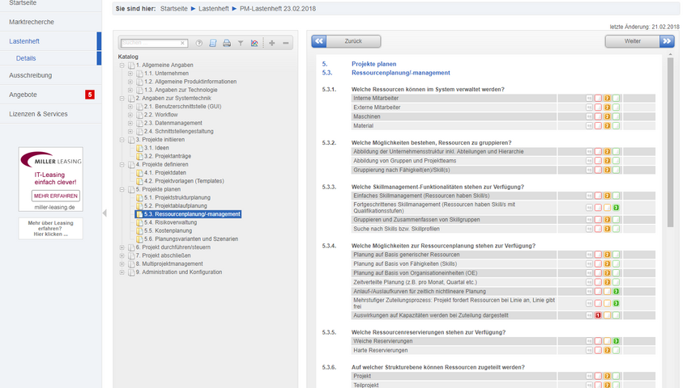This screenshot has width=691, height=388.
Task: Select orange priority box for Weiche Reservierungen
Action: (x=607, y=341)
